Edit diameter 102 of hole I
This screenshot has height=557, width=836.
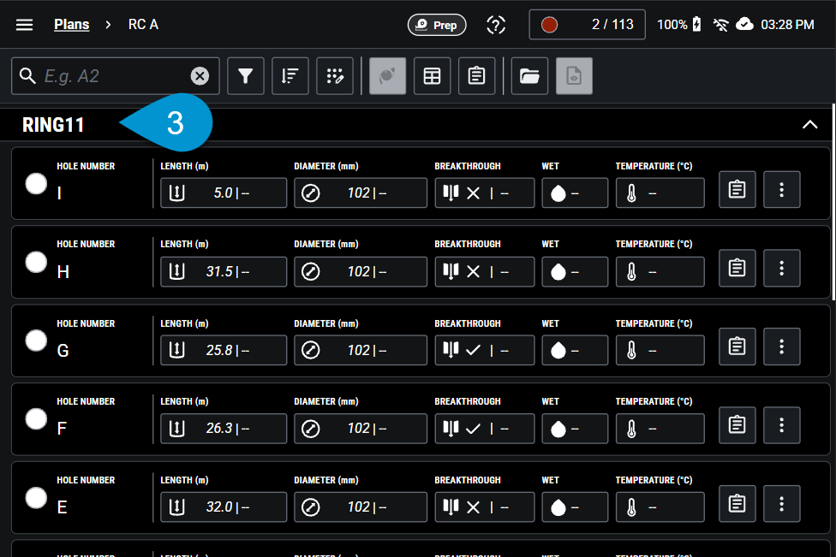(361, 193)
